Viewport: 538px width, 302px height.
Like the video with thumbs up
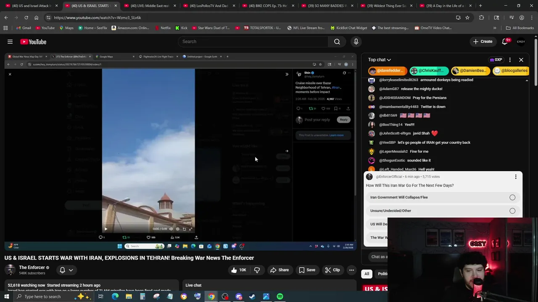point(238,270)
